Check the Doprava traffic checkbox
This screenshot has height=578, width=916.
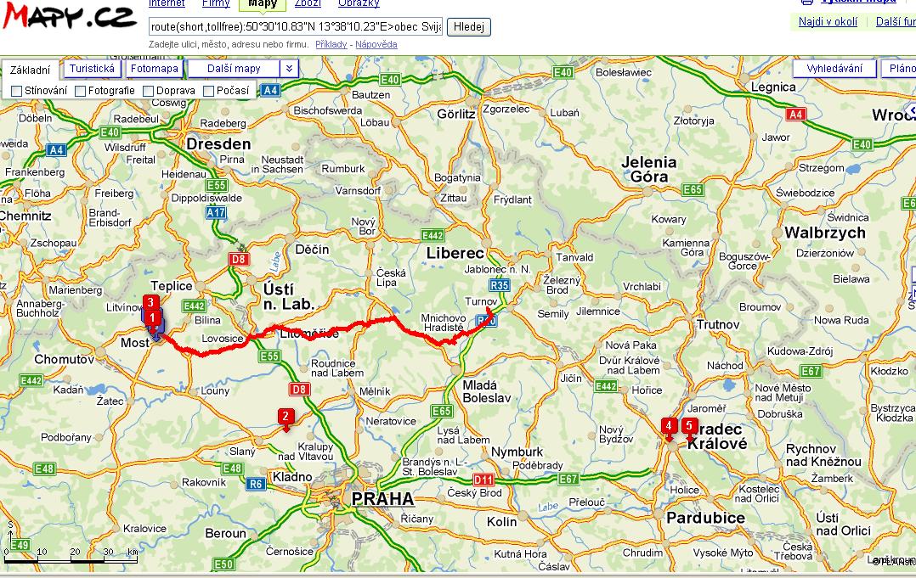[149, 91]
